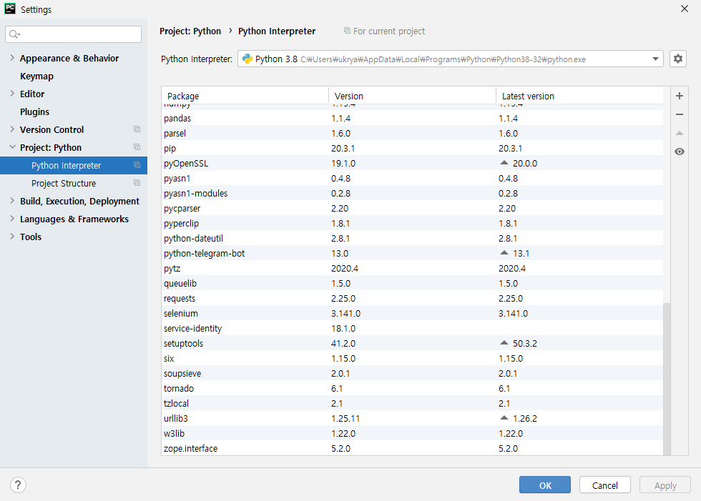Select the requests package row
701x501 pixels.
pyautogui.click(x=412, y=298)
